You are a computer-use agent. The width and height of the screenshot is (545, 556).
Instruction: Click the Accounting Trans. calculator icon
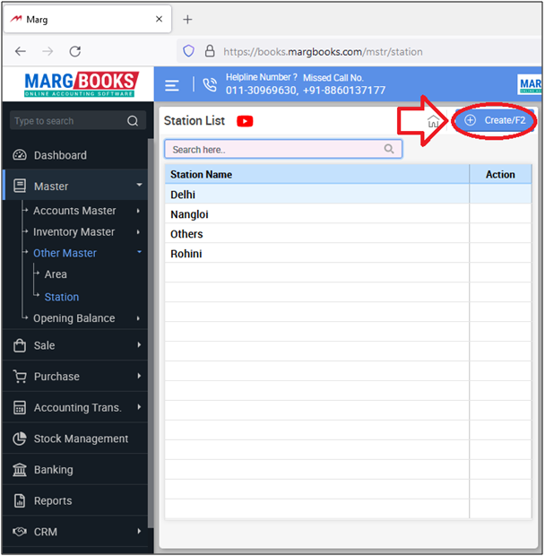pyautogui.click(x=20, y=407)
